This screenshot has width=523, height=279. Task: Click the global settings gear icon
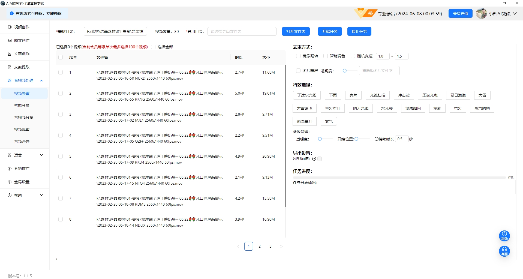[x=10, y=182]
